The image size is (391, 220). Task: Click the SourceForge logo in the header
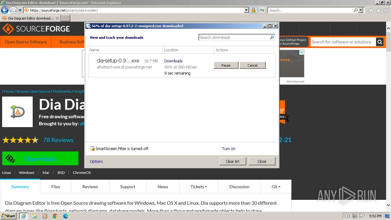pos(36,29)
